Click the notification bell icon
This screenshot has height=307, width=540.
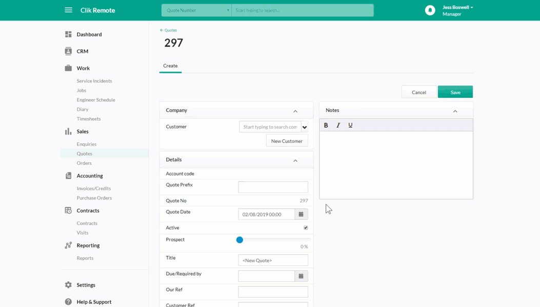(430, 10)
